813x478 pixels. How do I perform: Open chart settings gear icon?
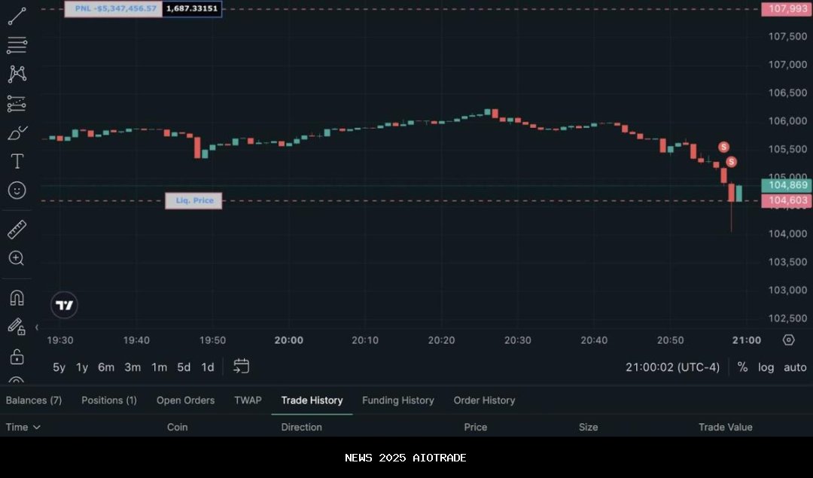[x=788, y=340]
